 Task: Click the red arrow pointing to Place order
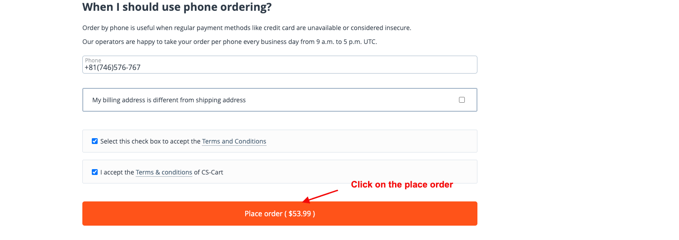320,196
